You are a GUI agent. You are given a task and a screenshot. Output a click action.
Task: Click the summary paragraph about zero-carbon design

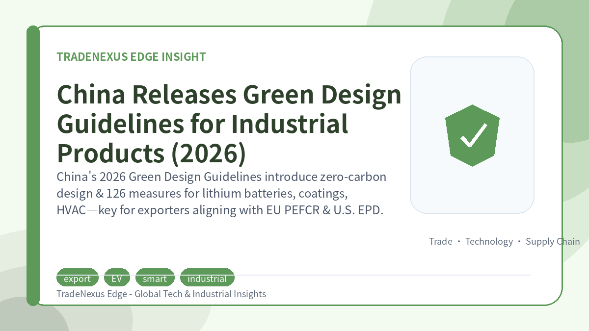coord(222,194)
